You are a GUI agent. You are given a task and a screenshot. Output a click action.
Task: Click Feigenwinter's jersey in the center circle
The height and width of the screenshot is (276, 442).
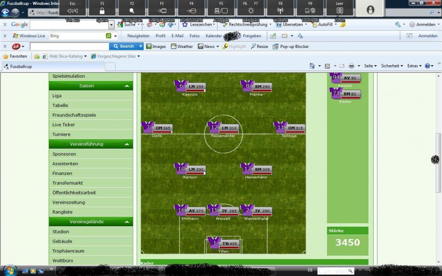coord(214,127)
